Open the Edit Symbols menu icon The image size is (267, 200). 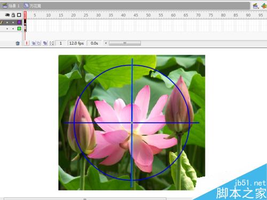click(x=264, y=6)
